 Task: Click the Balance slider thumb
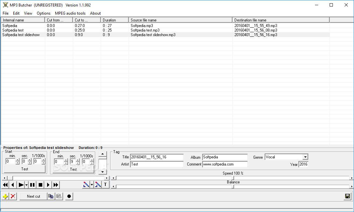pos(233,187)
